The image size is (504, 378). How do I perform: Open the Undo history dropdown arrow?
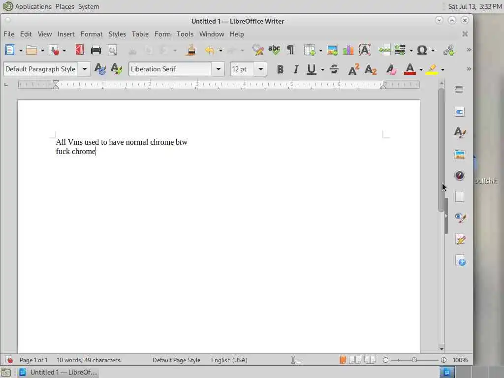(220, 51)
